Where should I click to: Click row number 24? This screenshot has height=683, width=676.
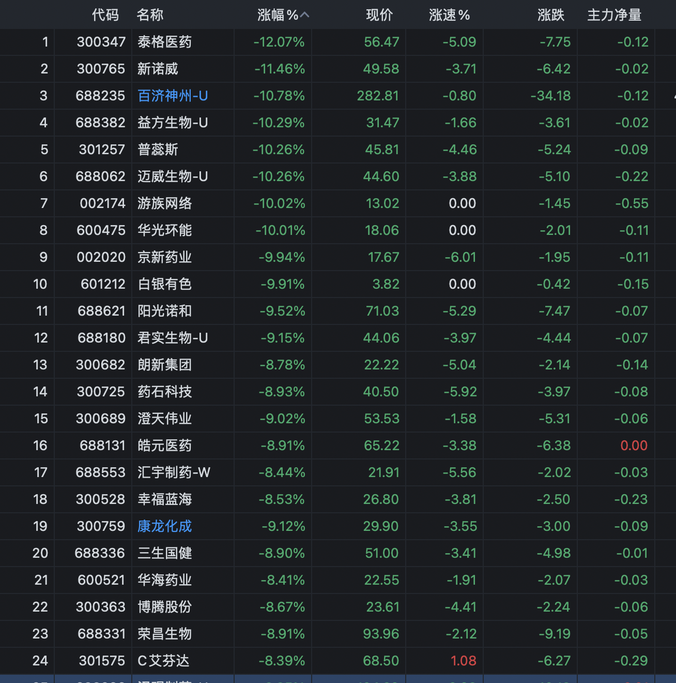(40, 661)
